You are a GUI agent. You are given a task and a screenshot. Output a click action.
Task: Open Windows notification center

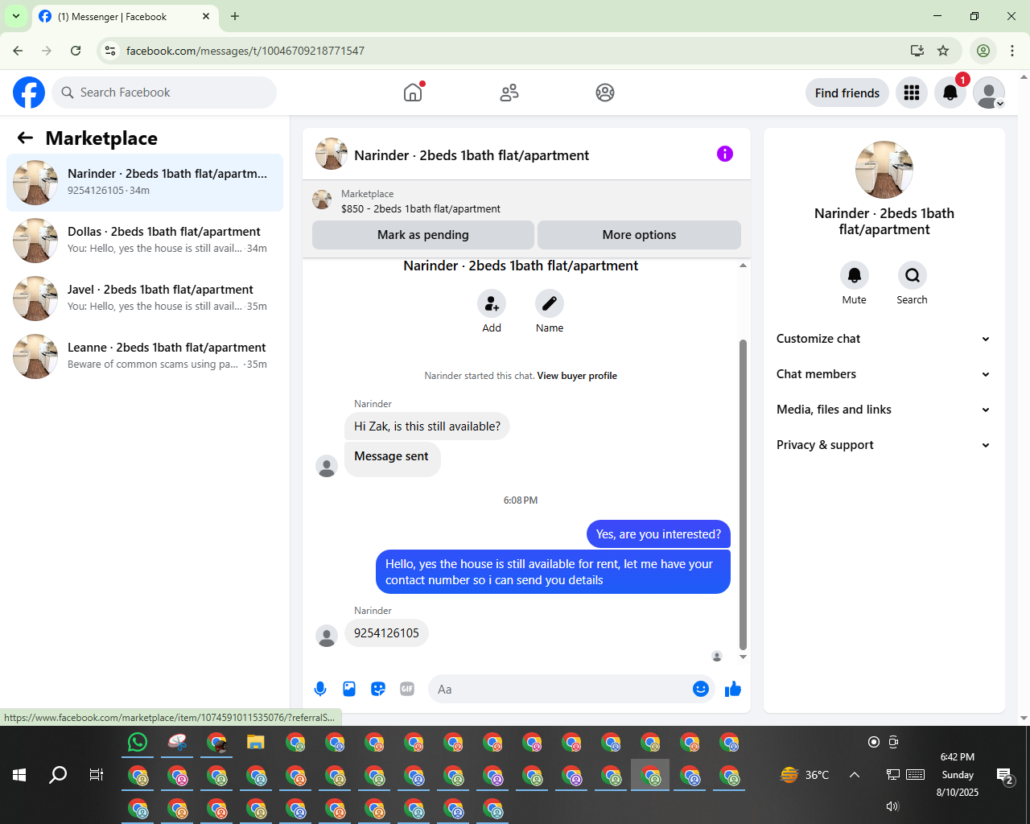pyautogui.click(x=1005, y=776)
